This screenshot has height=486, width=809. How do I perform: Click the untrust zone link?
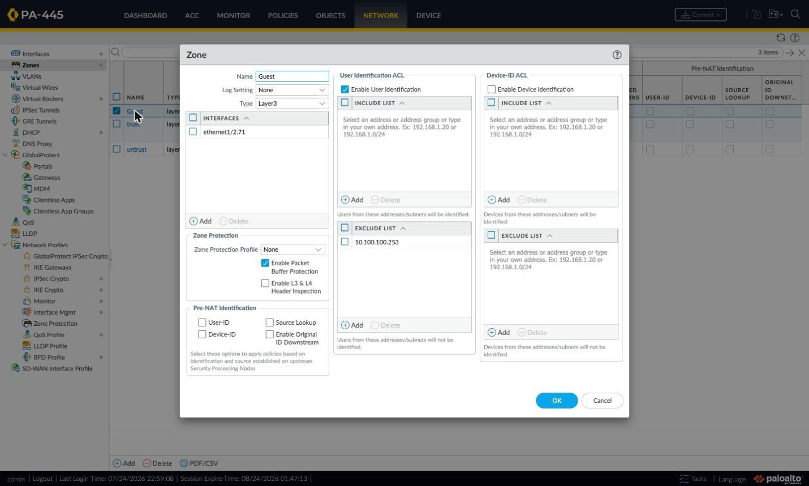click(136, 149)
